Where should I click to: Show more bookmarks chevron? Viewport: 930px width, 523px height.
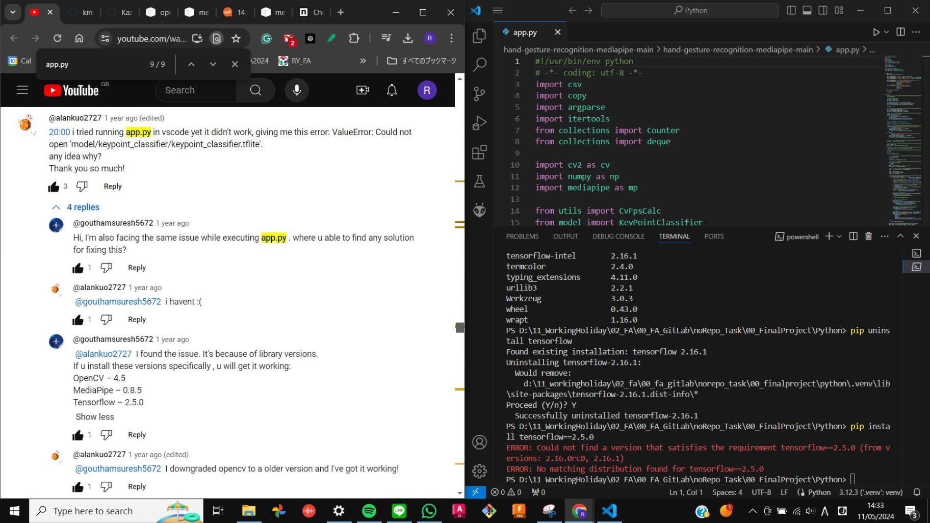click(363, 61)
